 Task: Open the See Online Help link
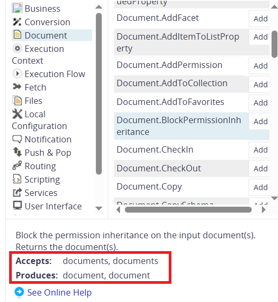click(59, 292)
